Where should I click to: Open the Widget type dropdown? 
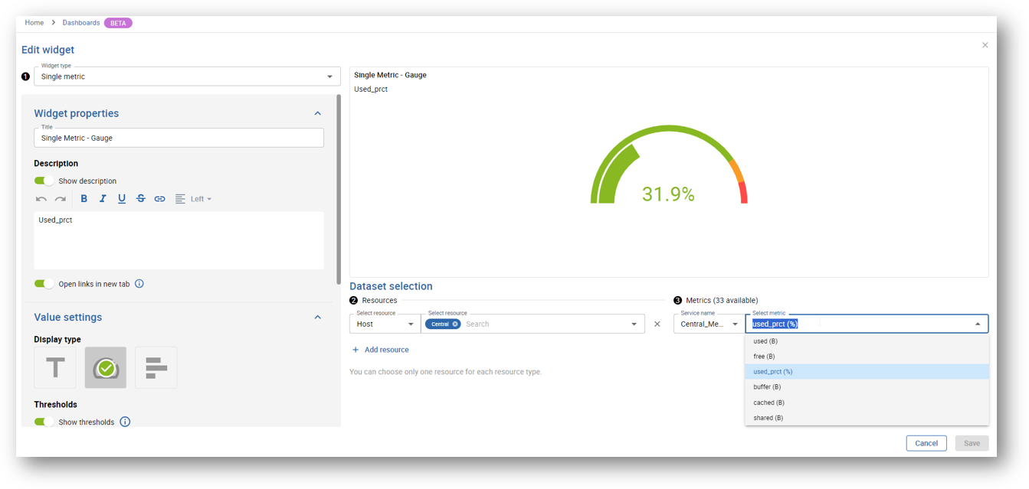(187, 77)
